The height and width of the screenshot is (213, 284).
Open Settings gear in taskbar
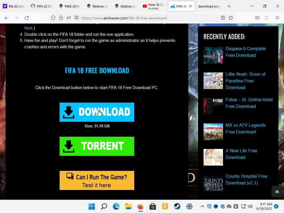(189, 206)
